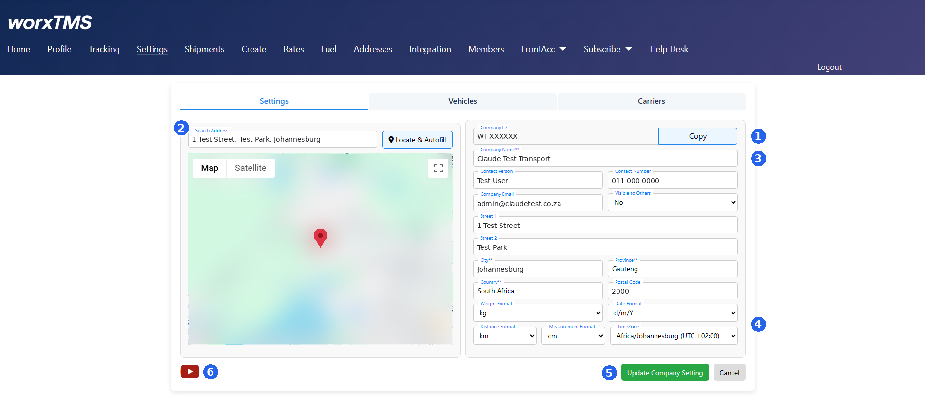
Task: Open the Addresses page
Action: pyautogui.click(x=373, y=49)
